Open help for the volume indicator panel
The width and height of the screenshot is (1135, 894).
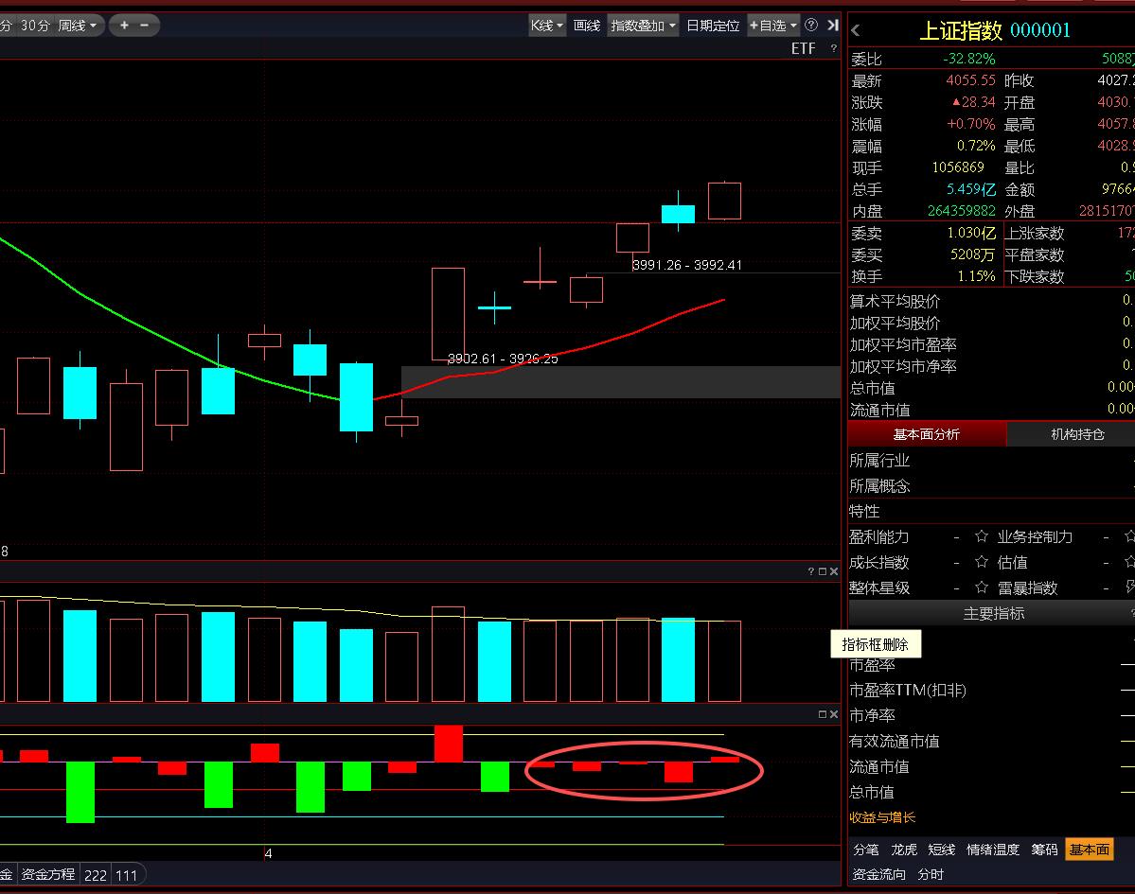(811, 571)
